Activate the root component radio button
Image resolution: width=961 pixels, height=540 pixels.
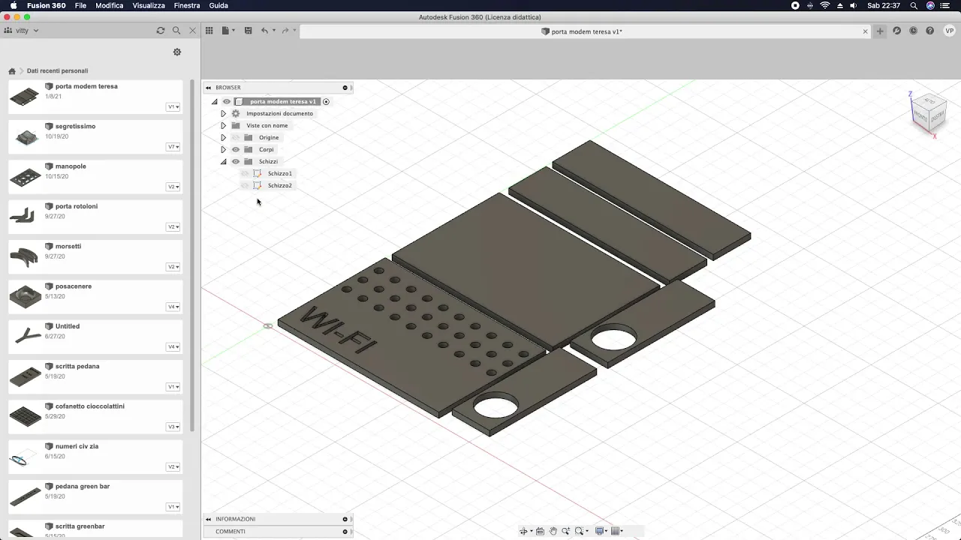(326, 102)
